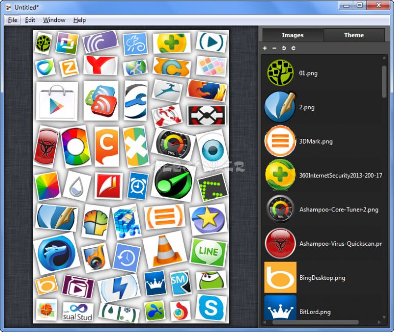The image size is (394, 332).
Task: Click the minus remove-image icon
Action: [x=274, y=48]
